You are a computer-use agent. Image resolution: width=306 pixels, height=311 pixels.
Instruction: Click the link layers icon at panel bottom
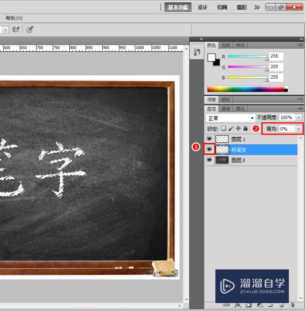point(226,305)
